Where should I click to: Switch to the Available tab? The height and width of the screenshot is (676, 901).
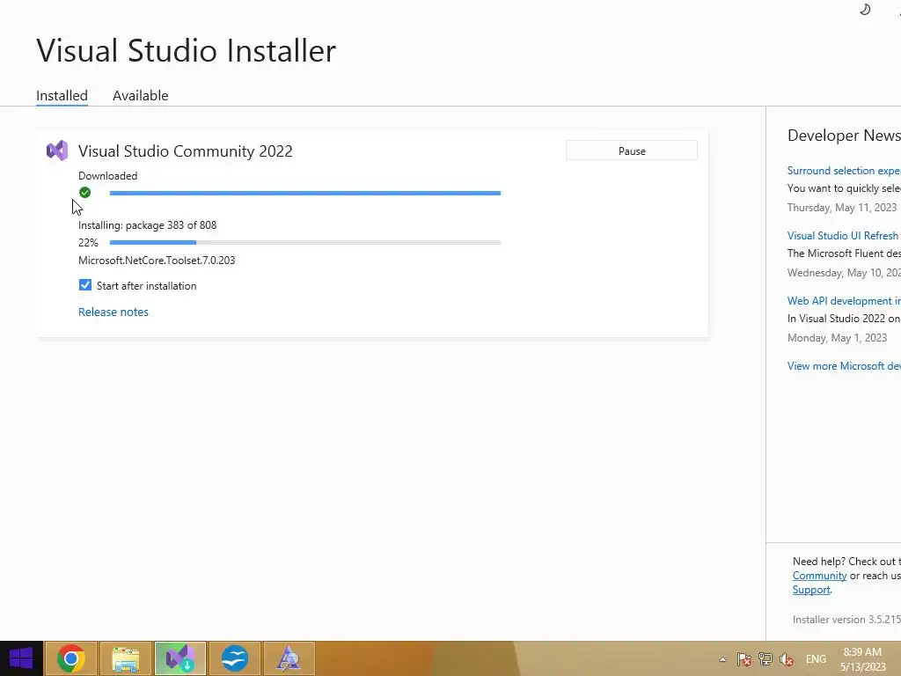click(140, 95)
